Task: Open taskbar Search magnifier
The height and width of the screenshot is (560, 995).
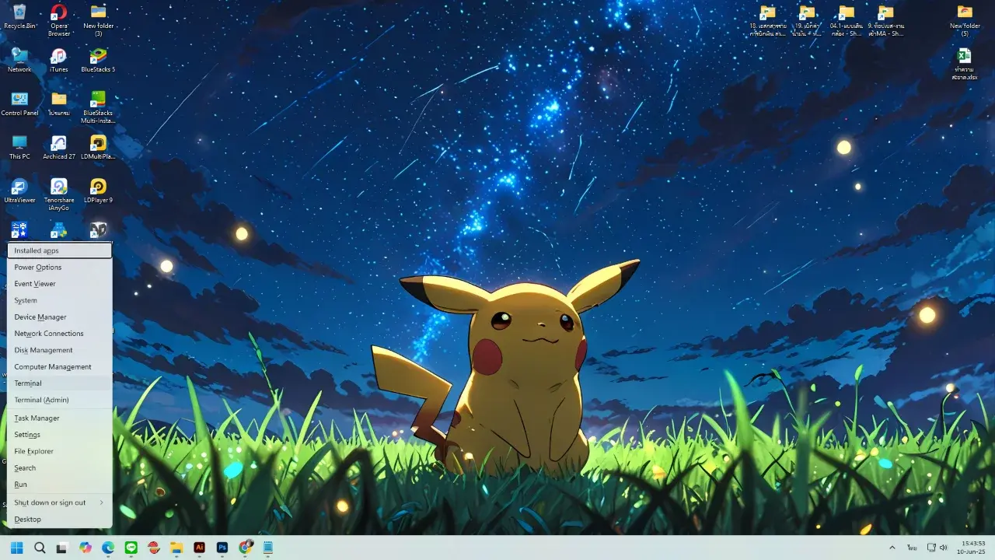Action: [x=40, y=548]
